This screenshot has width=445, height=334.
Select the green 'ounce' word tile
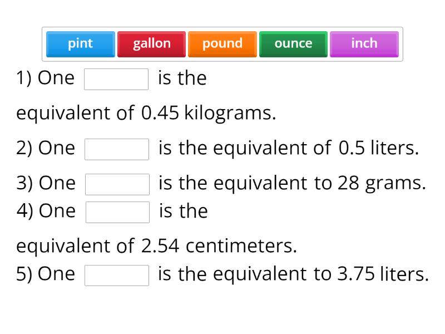click(x=293, y=44)
